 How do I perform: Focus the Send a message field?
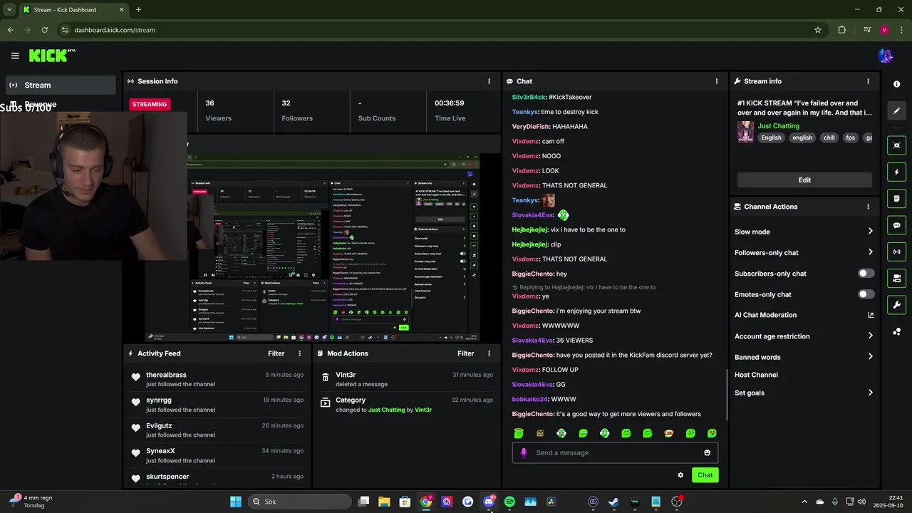tap(615, 452)
